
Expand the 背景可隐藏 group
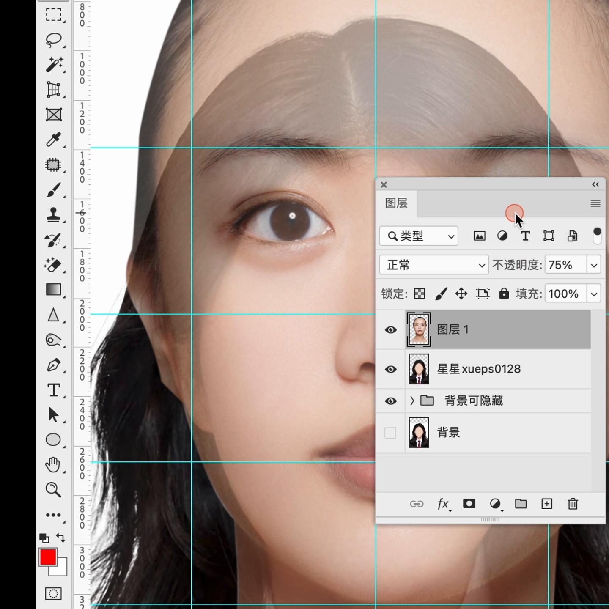[412, 401]
